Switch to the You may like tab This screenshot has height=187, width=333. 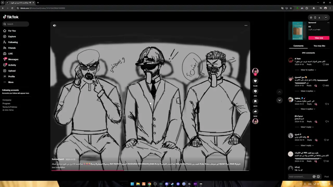point(319,46)
